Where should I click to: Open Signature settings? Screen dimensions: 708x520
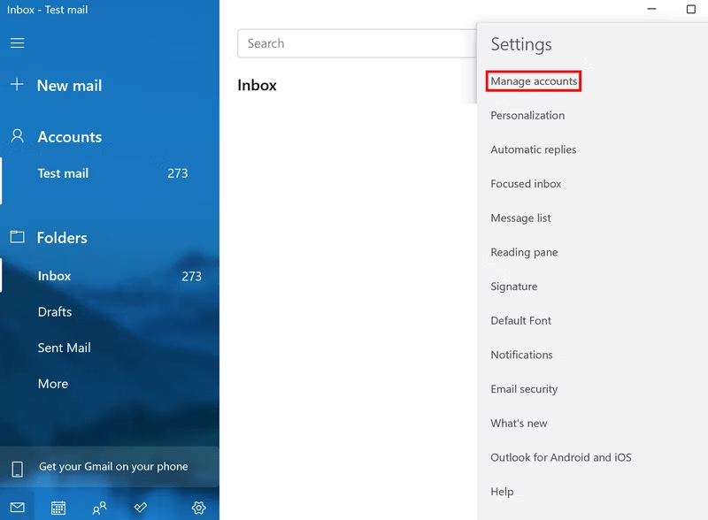point(514,287)
